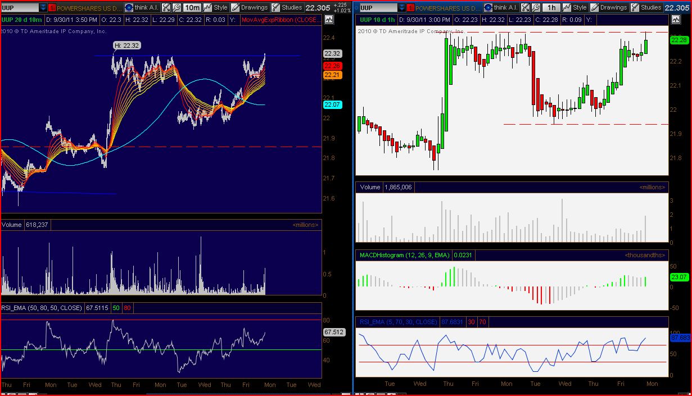
Task: Click the 'Hi: 22.32' label on left chart
Action: (x=127, y=45)
